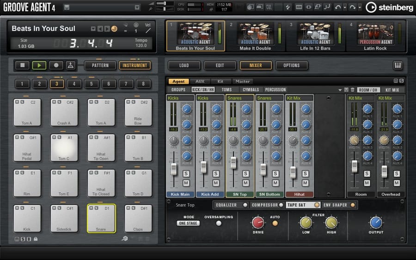Solo the Room channel
Viewport: 416px width, 260px height.
(x=367, y=174)
